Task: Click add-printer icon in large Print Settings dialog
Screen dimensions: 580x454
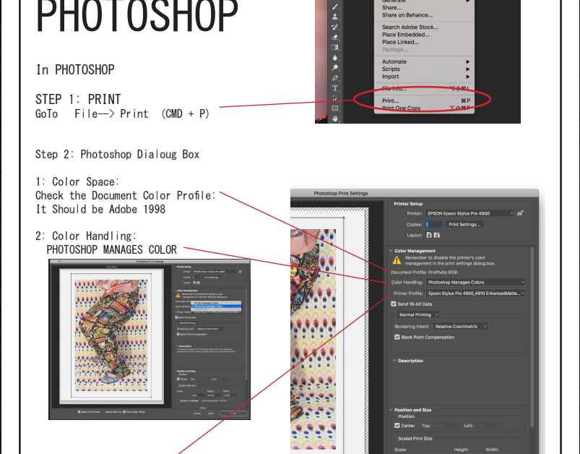Action: tap(521, 213)
